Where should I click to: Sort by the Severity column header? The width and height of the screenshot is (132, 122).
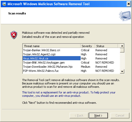coord(88,46)
